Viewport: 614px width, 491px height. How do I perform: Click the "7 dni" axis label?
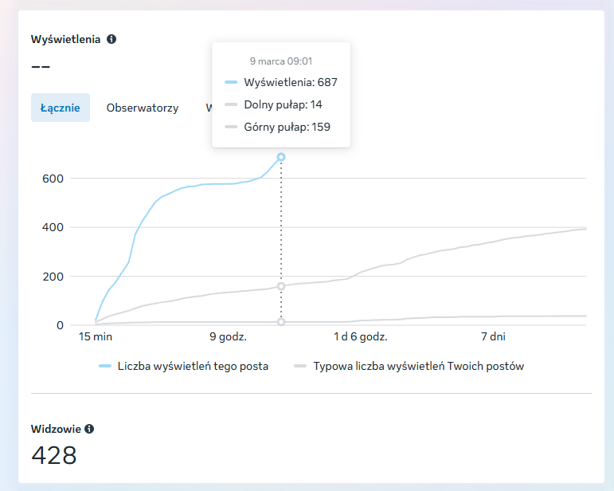(493, 337)
